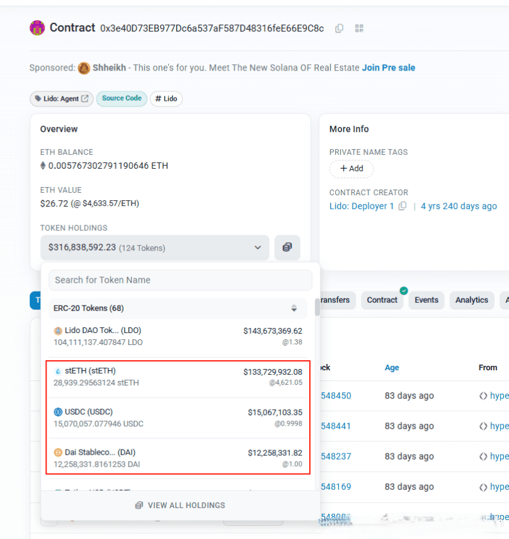509x539 pixels.
Task: Copy the contract address
Action: click(339, 28)
